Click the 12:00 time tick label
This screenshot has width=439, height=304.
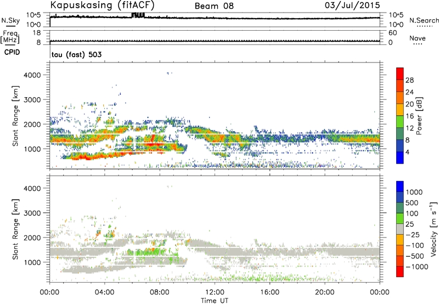[215, 292]
